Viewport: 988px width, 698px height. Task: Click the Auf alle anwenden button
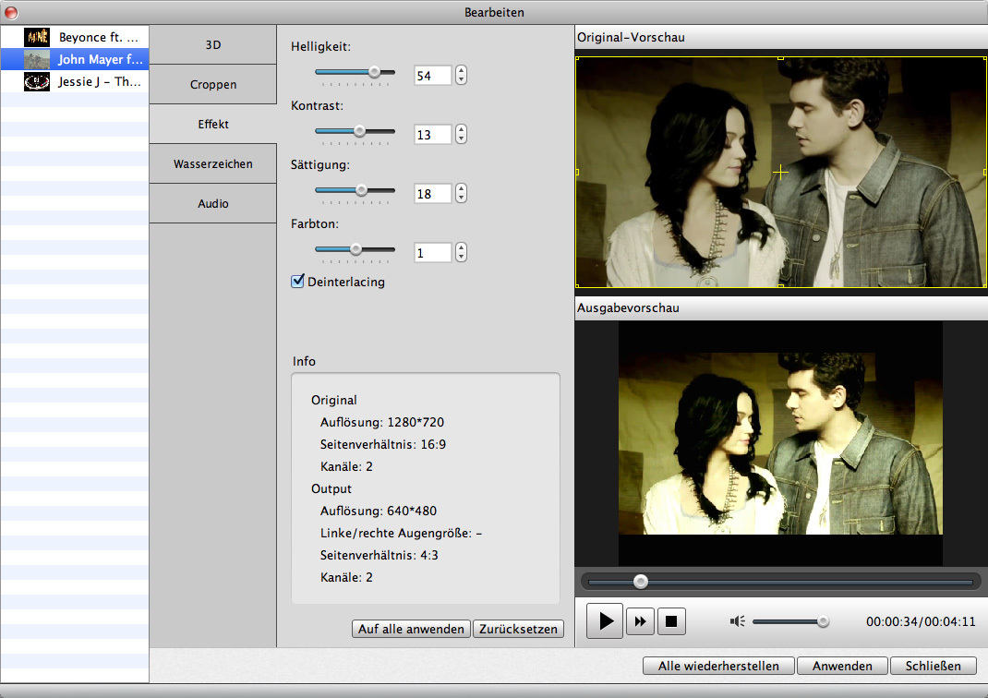click(x=411, y=629)
